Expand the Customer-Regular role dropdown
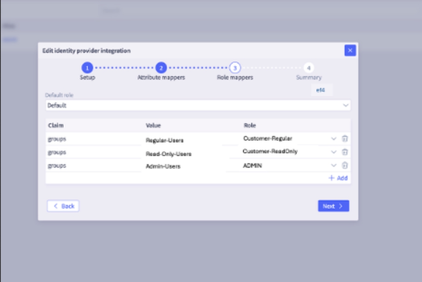422x282 pixels. click(334, 139)
